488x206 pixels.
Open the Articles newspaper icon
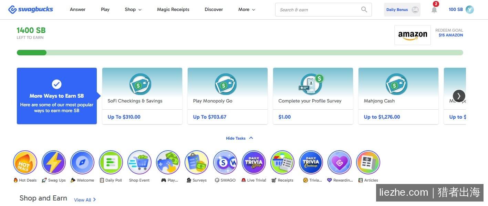click(x=368, y=162)
